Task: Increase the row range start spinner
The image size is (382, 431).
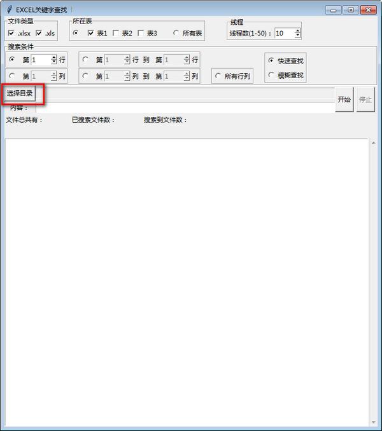Action: pos(127,57)
